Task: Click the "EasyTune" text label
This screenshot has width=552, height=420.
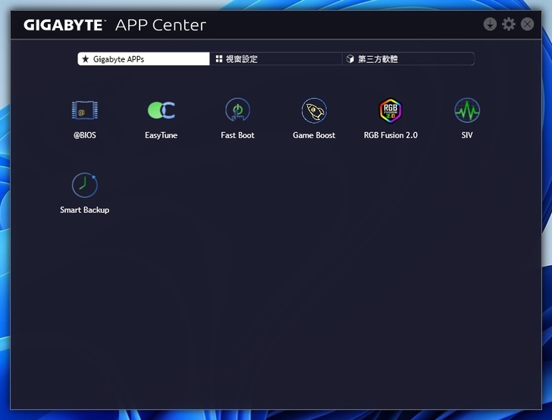Action: (x=161, y=135)
